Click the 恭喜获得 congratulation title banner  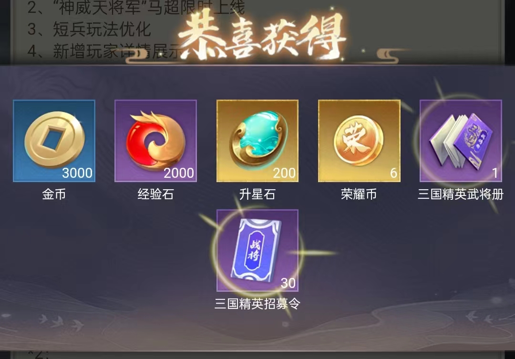[262, 37]
